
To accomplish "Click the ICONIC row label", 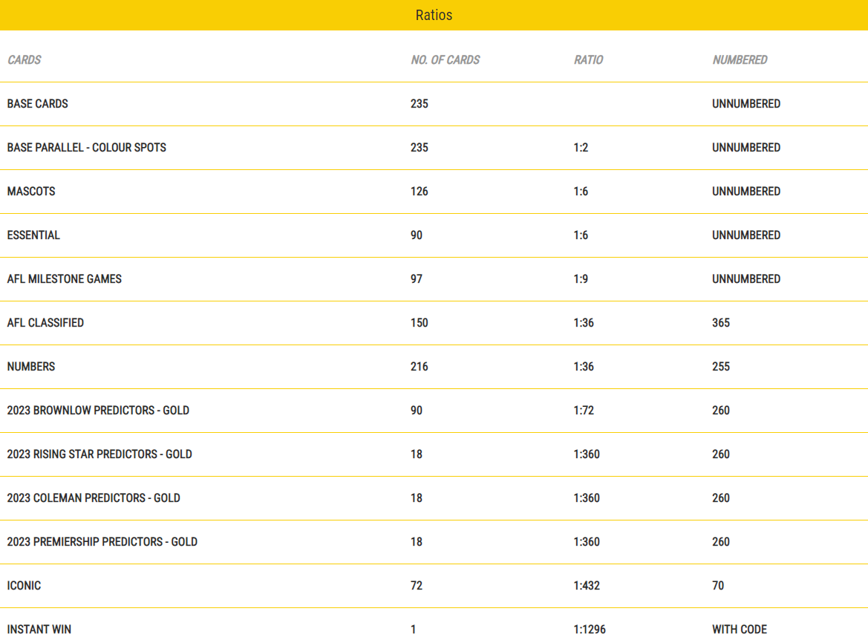I will 24,585.
